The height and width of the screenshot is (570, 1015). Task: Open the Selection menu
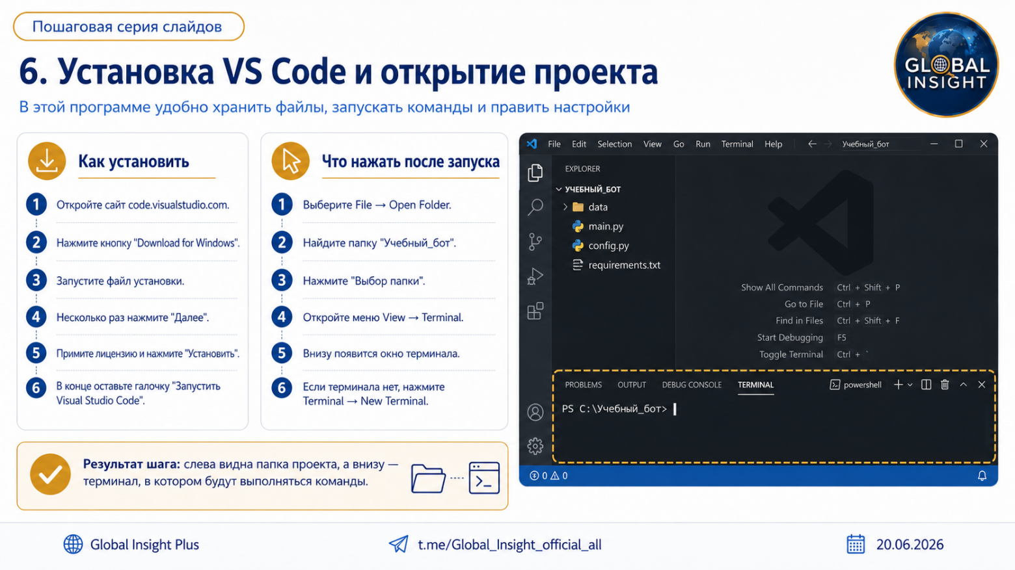[615, 144]
